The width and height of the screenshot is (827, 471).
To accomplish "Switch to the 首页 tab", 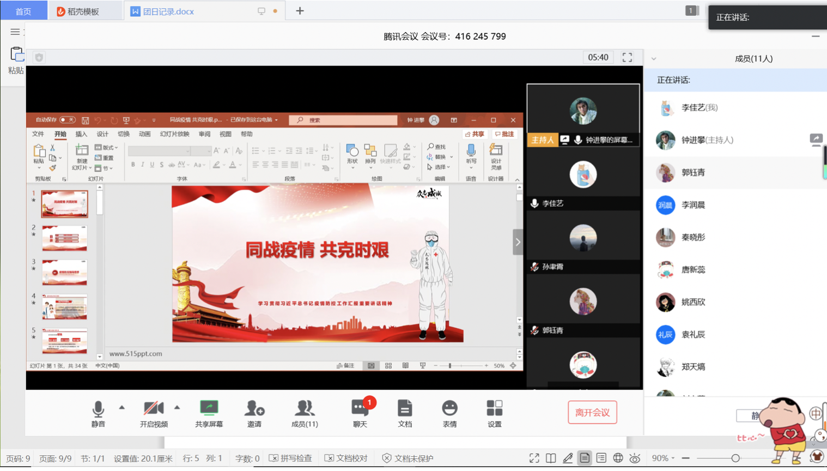I will (x=23, y=11).
